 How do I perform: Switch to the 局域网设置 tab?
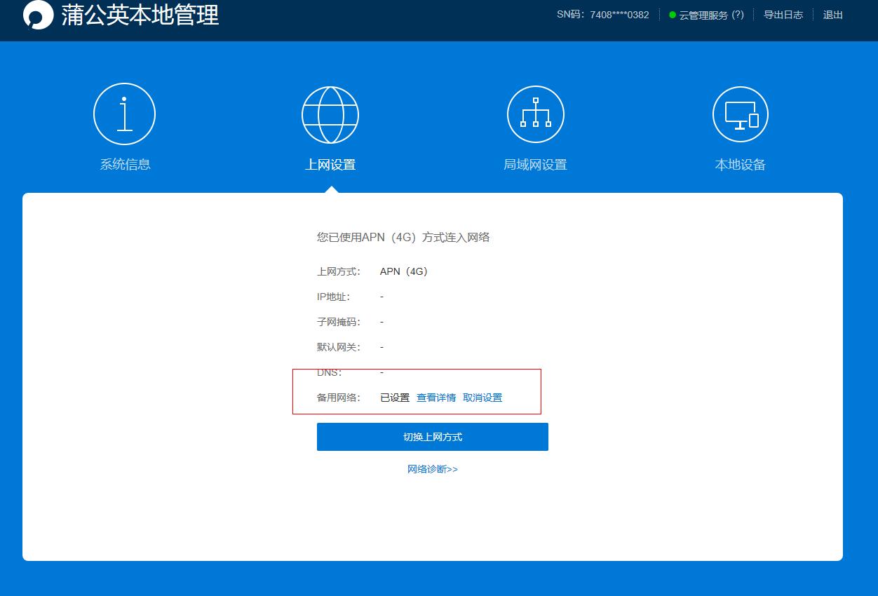535,163
